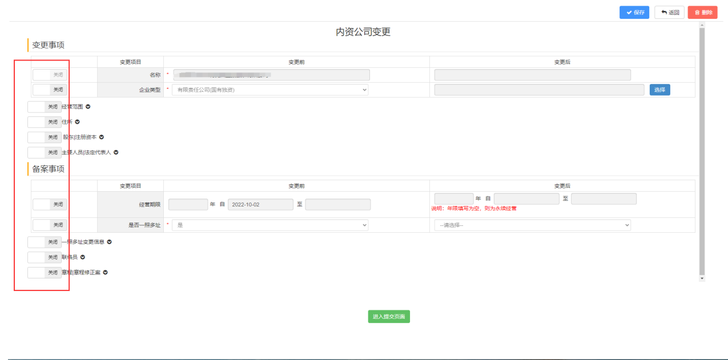Toggle the 名称 change switch
The height and width of the screenshot is (360, 728).
click(50, 75)
